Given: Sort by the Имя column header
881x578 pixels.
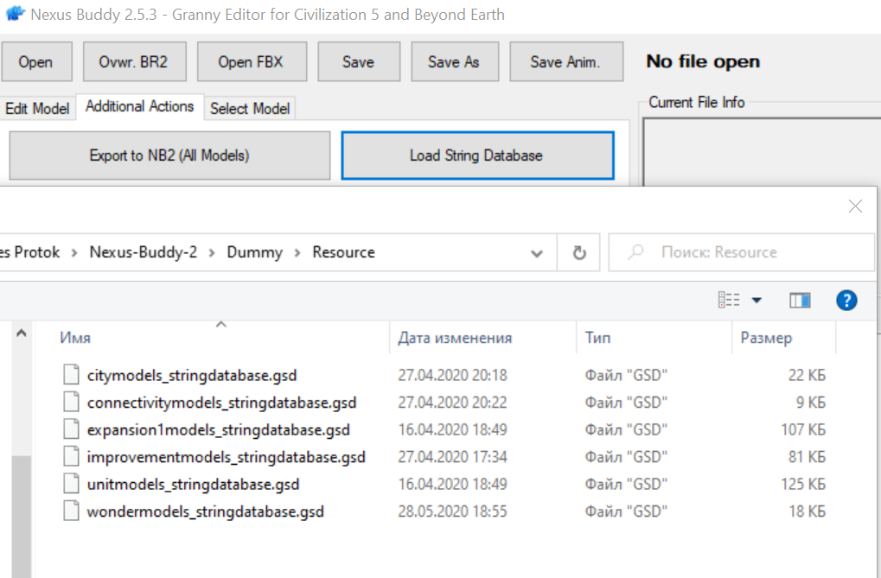Looking at the screenshot, I should [214, 338].
